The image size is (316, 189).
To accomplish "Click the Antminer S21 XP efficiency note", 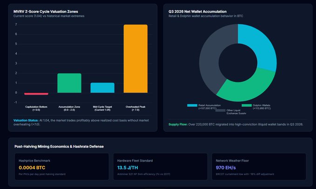I will (143, 174).
